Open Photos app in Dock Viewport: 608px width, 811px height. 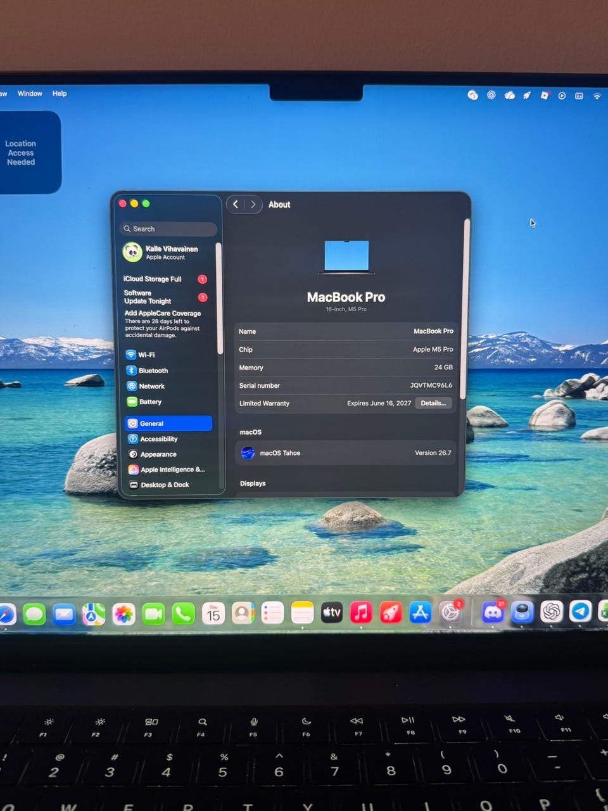pyautogui.click(x=123, y=614)
